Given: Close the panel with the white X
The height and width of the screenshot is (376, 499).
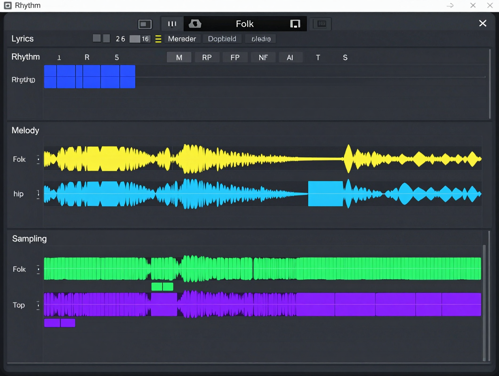Looking at the screenshot, I should [x=482, y=23].
